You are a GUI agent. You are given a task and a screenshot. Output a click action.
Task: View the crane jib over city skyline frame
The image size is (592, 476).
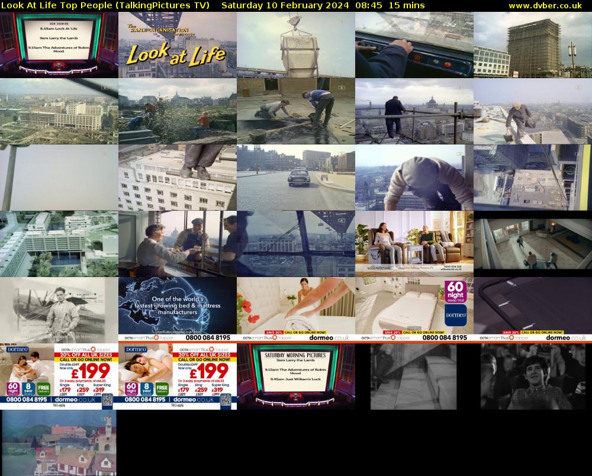296,244
